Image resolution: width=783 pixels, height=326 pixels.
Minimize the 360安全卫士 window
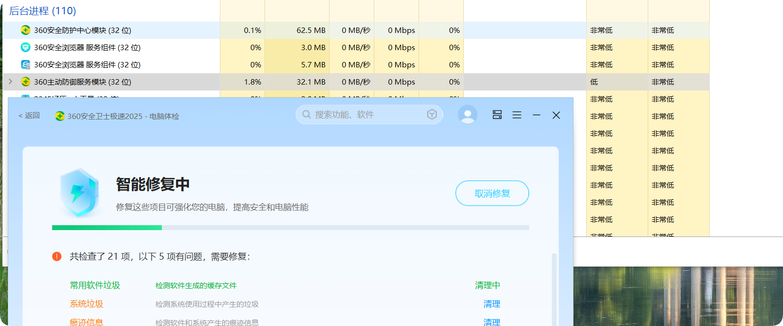click(x=537, y=115)
